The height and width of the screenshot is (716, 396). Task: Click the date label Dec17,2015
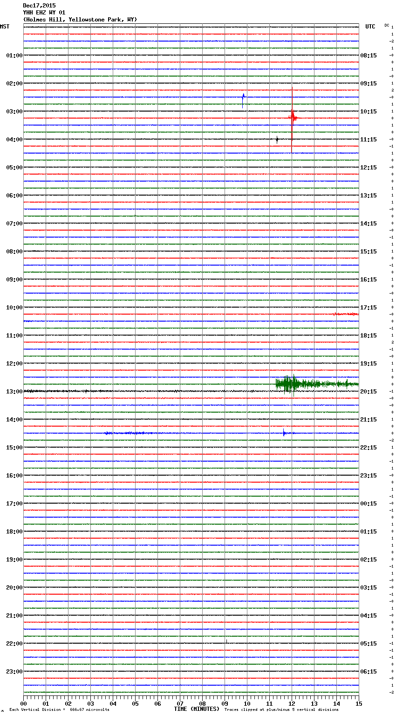(x=39, y=6)
